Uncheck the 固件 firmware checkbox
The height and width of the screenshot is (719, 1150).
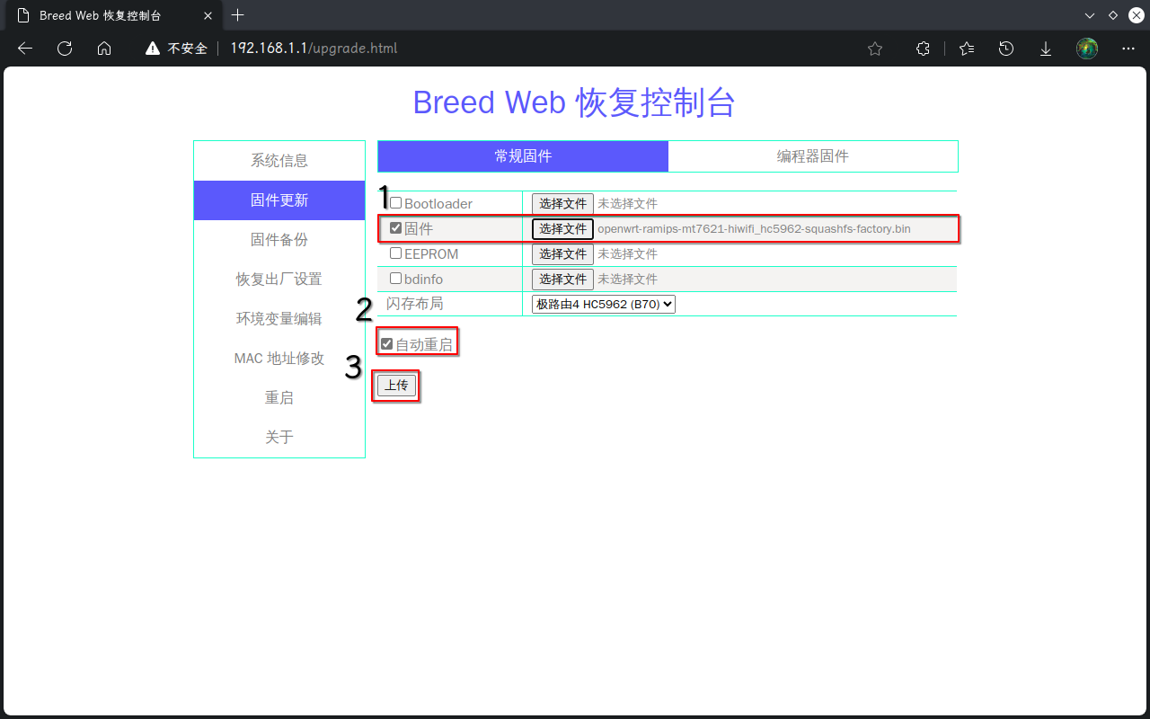click(395, 228)
